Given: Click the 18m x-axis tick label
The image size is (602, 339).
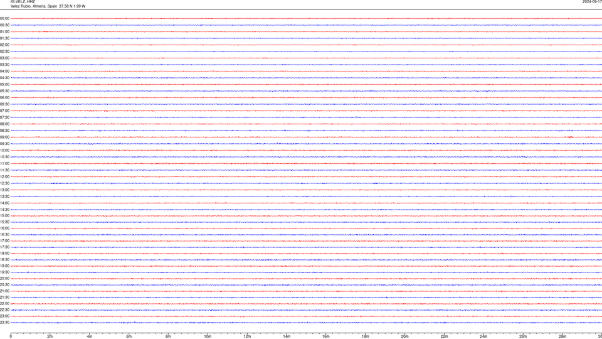Looking at the screenshot, I should click(x=365, y=336).
